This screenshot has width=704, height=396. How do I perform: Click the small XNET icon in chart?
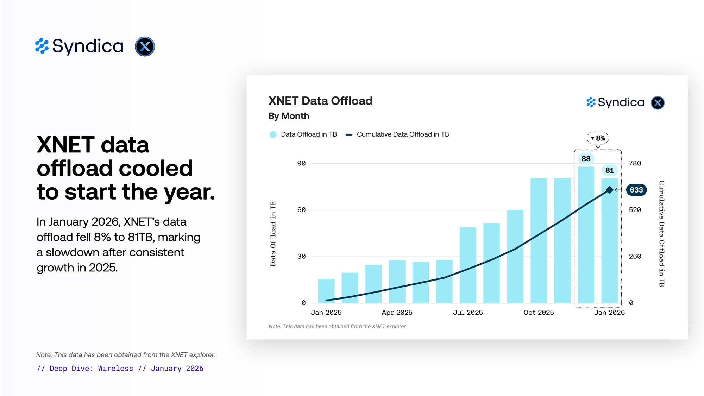click(658, 103)
